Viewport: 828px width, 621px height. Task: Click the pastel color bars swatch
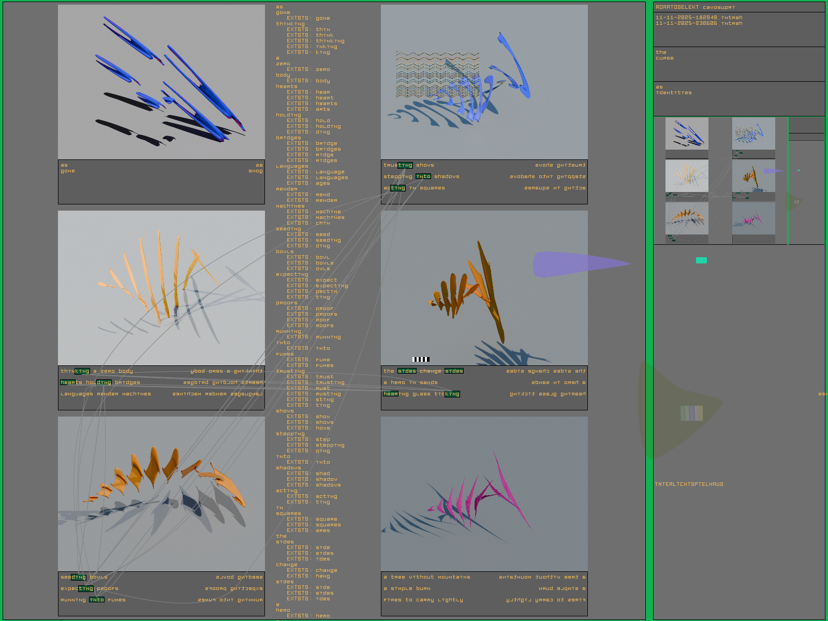point(691,413)
